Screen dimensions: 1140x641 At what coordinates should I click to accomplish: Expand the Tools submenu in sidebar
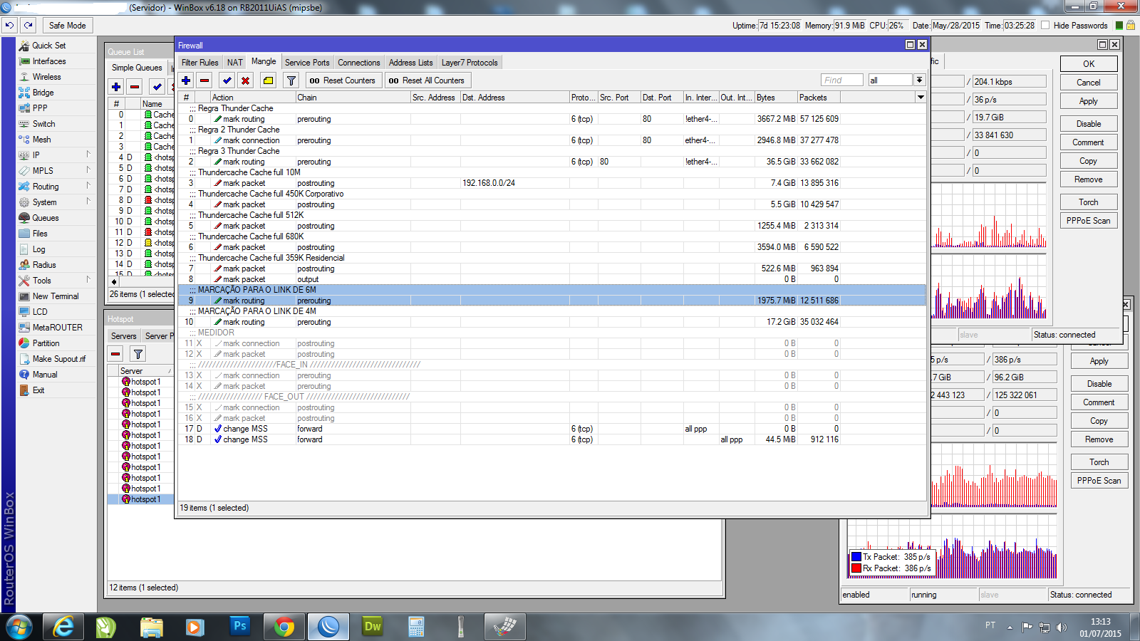pyautogui.click(x=88, y=280)
